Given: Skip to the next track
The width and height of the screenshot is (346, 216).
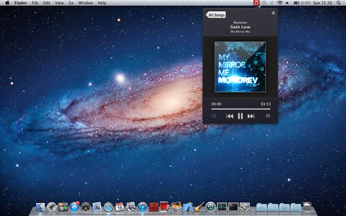Looking at the screenshot, I should pos(251,116).
